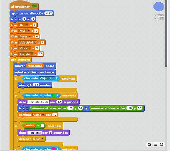Click the Nivel value field showing 1

coord(36,31)
